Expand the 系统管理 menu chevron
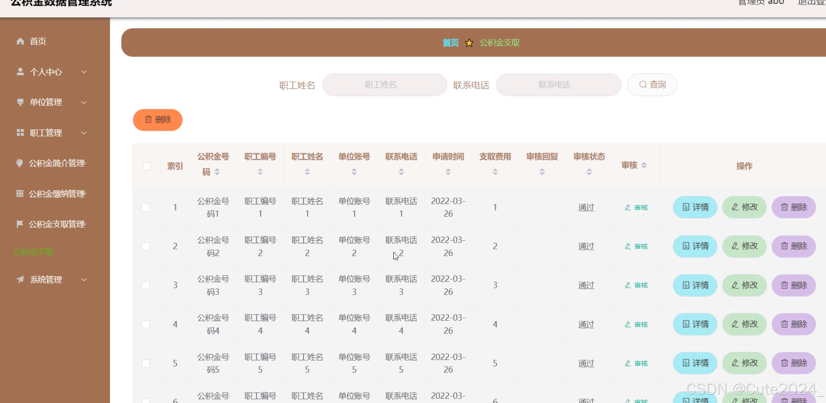This screenshot has height=403, width=826. 84,280
